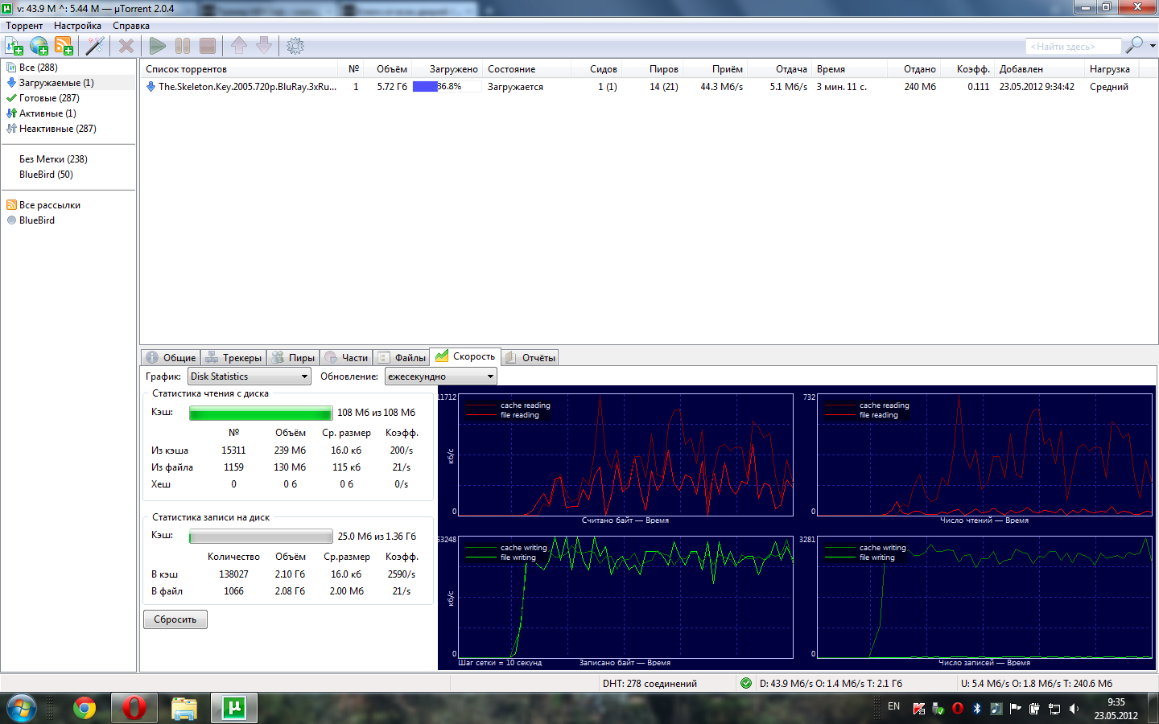The height and width of the screenshot is (724, 1159).
Task: Click the Add RSS Feed toolbar icon
Action: point(64,46)
